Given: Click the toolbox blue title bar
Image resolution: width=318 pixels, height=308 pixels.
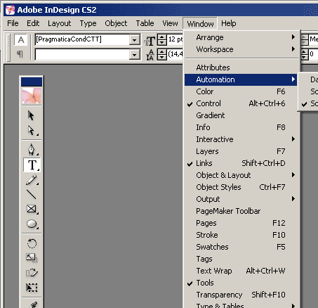Looking at the screenshot, I should point(32,82).
